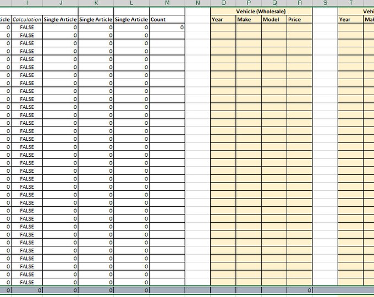Click gray totals cell in column R

[x=300, y=290]
